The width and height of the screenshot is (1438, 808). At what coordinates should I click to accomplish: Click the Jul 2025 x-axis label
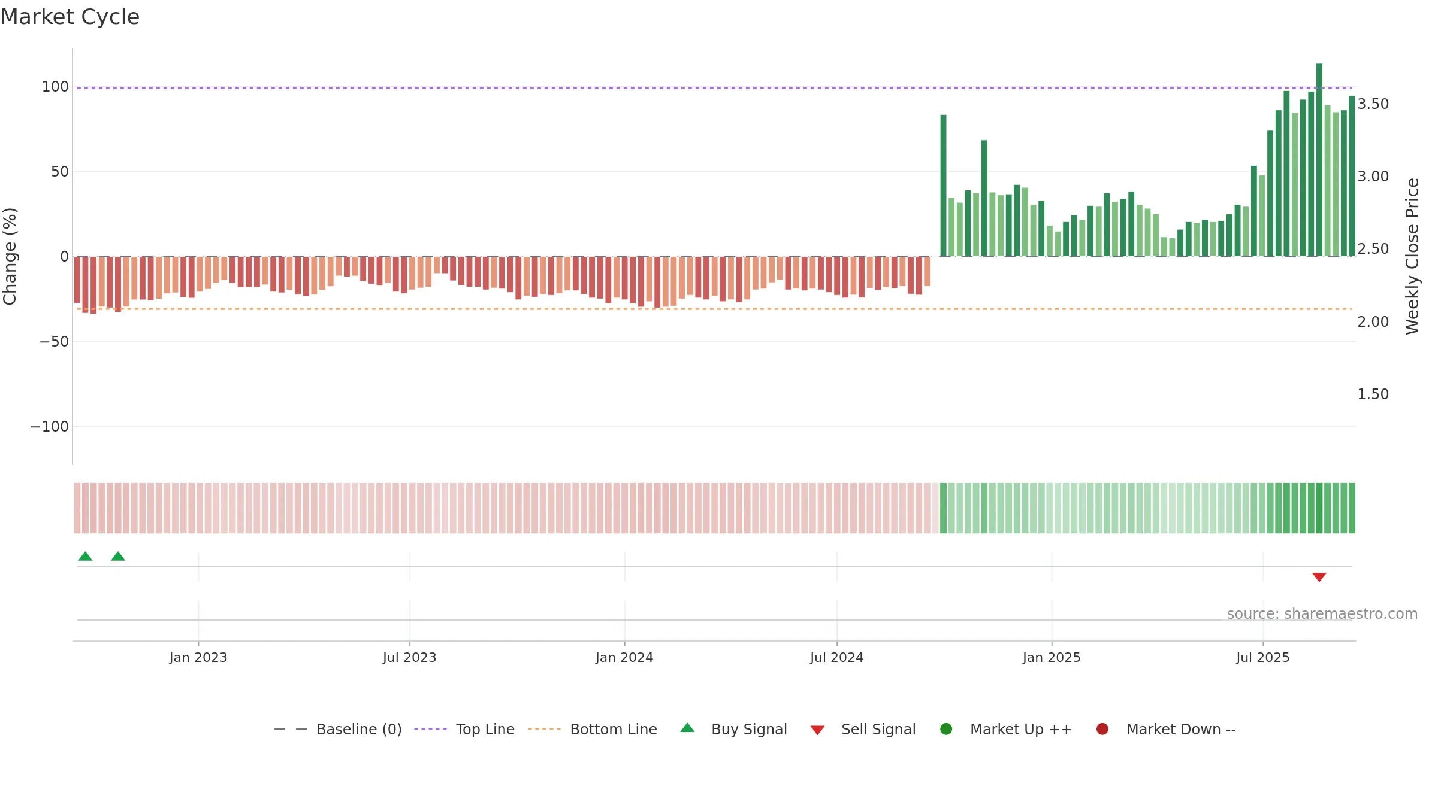click(1263, 658)
